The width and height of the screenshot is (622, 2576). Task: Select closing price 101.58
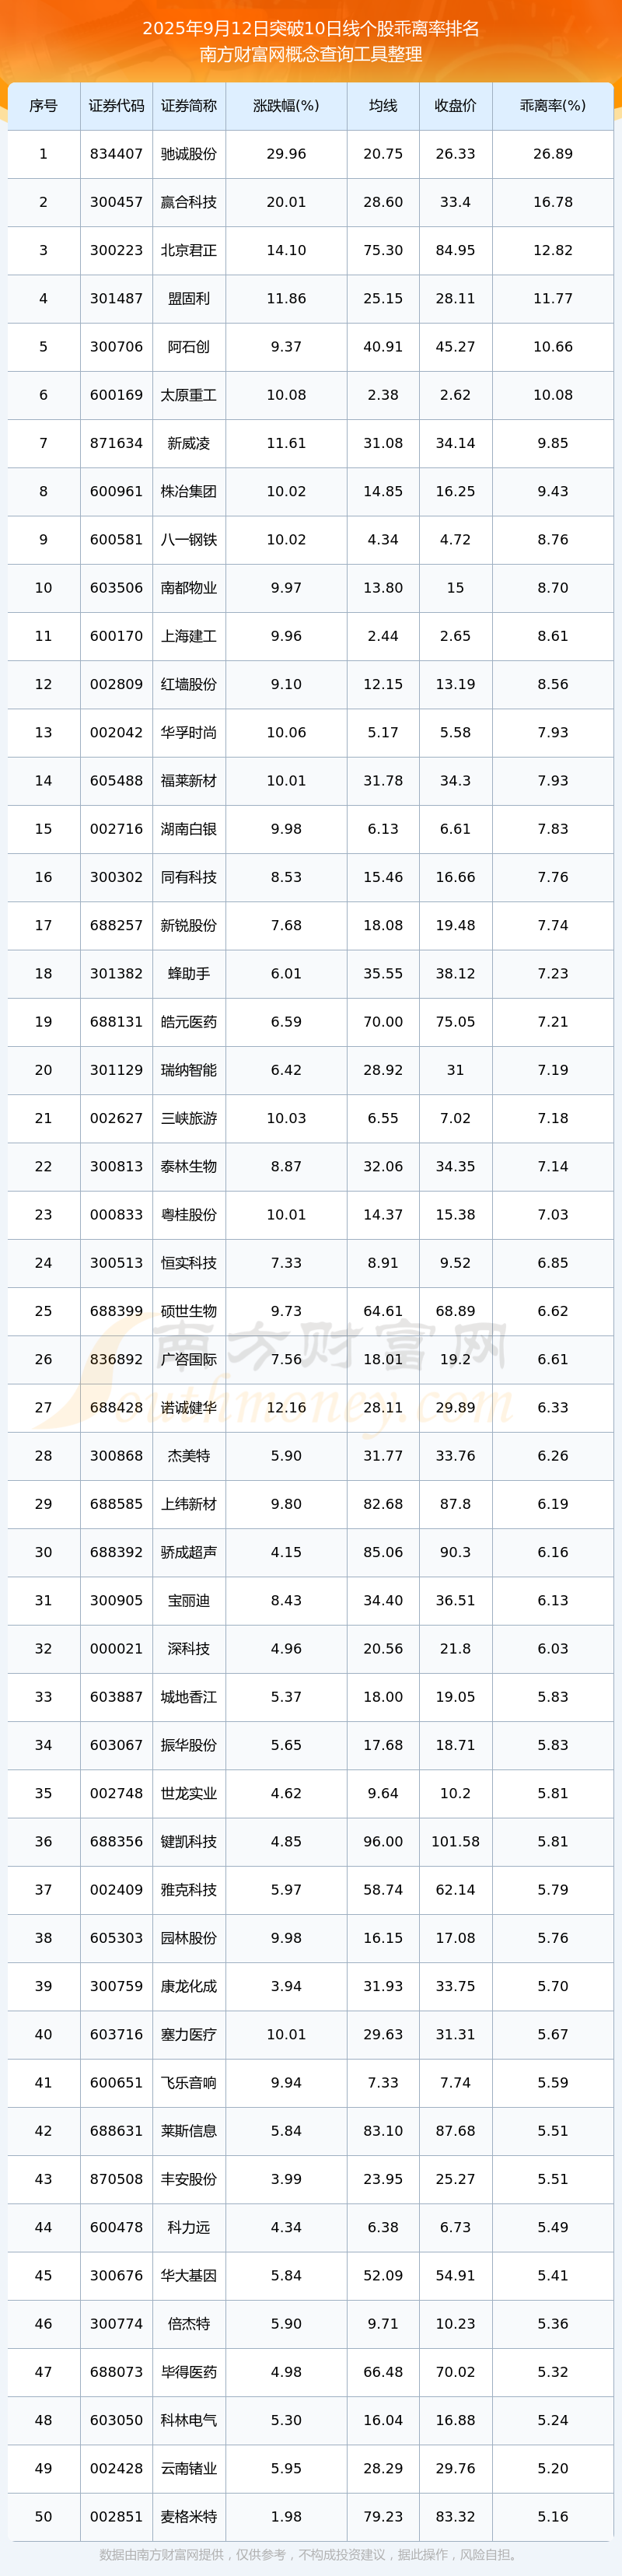tap(455, 1841)
